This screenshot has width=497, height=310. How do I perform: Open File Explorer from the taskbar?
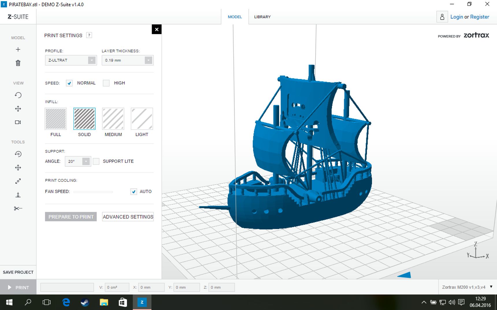(x=104, y=302)
